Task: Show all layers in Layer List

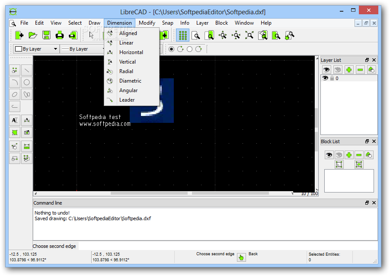Action: [326, 70]
